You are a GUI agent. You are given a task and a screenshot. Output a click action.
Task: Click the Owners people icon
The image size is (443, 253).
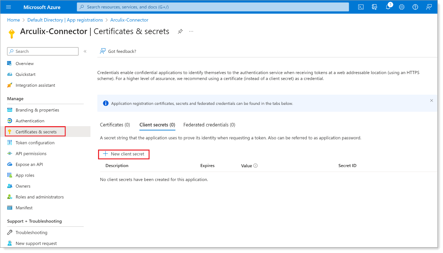(x=10, y=186)
